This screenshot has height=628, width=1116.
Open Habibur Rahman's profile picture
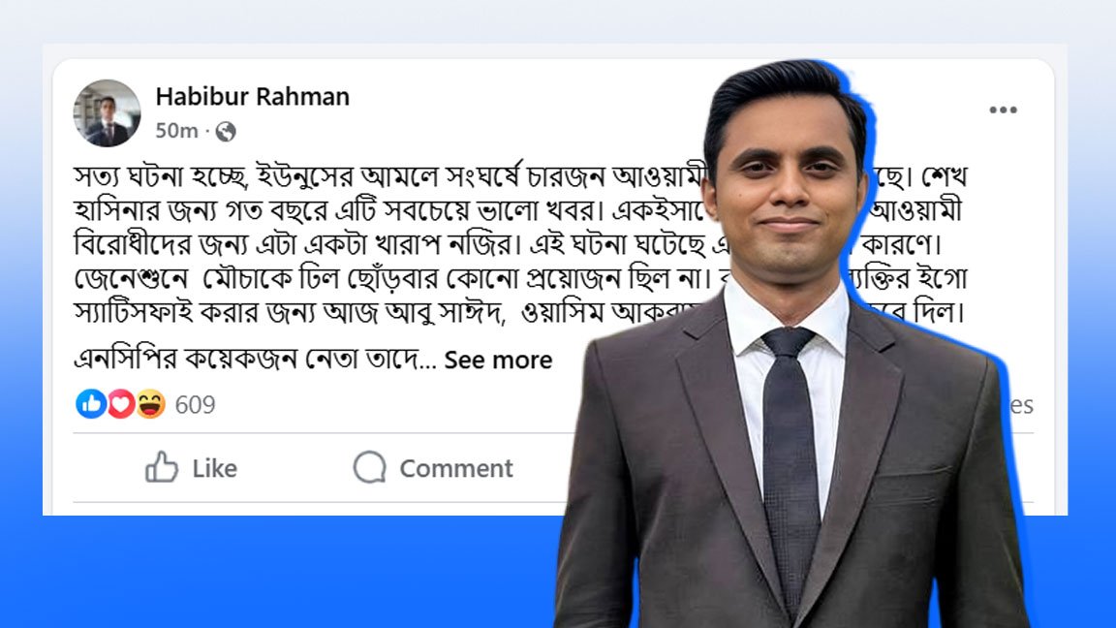click(107, 113)
